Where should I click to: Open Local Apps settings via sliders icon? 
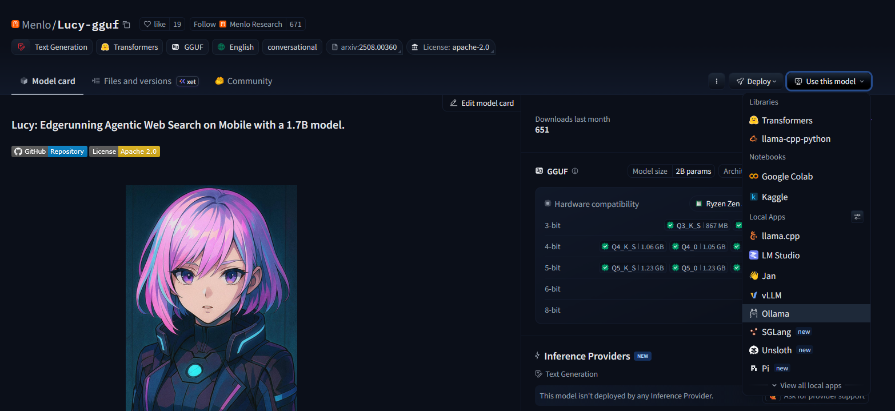click(x=857, y=216)
